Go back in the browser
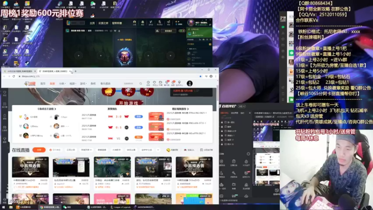The width and height of the screenshot is (373, 210). 4,77
